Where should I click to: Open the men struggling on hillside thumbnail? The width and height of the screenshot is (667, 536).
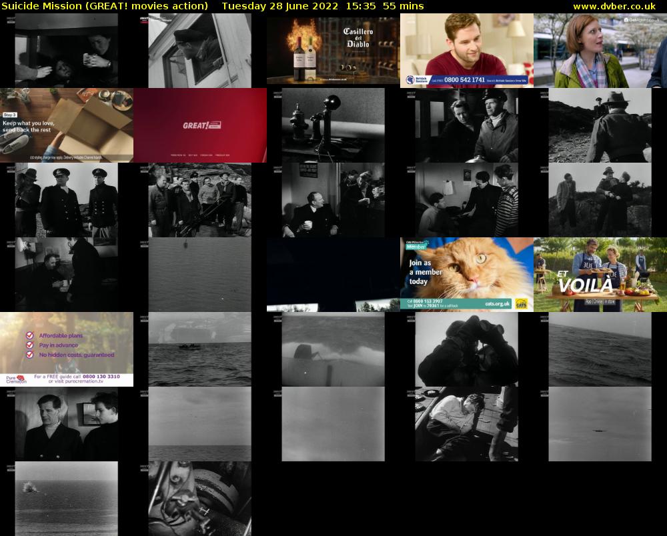tap(600, 200)
